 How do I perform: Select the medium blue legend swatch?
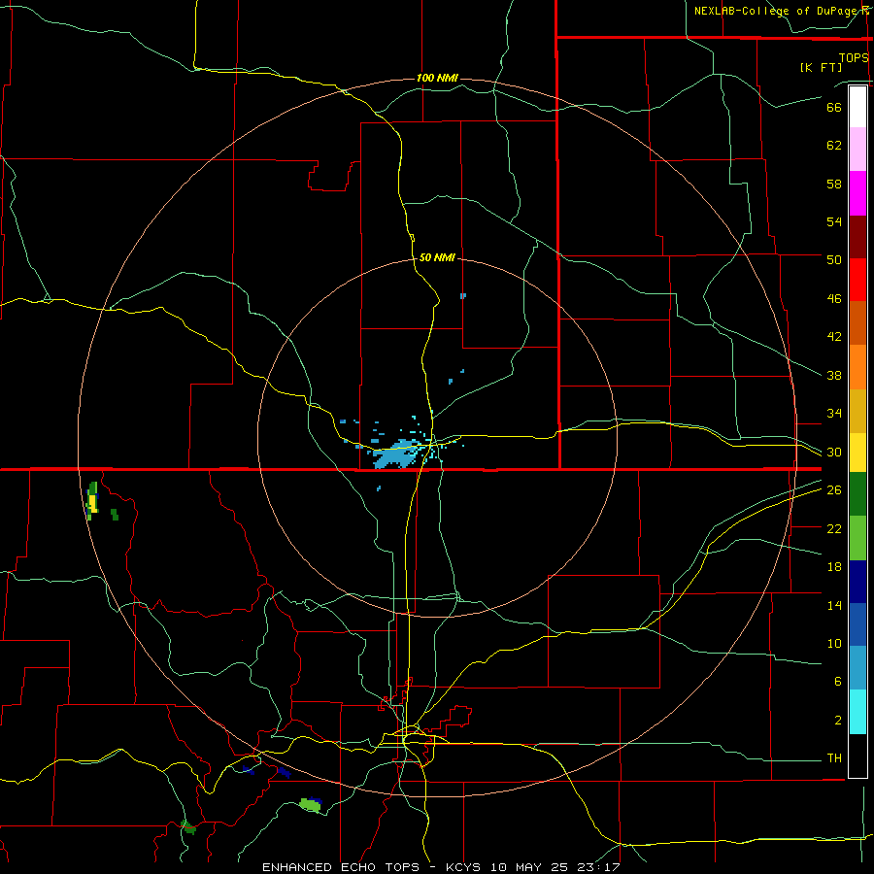tap(857, 624)
